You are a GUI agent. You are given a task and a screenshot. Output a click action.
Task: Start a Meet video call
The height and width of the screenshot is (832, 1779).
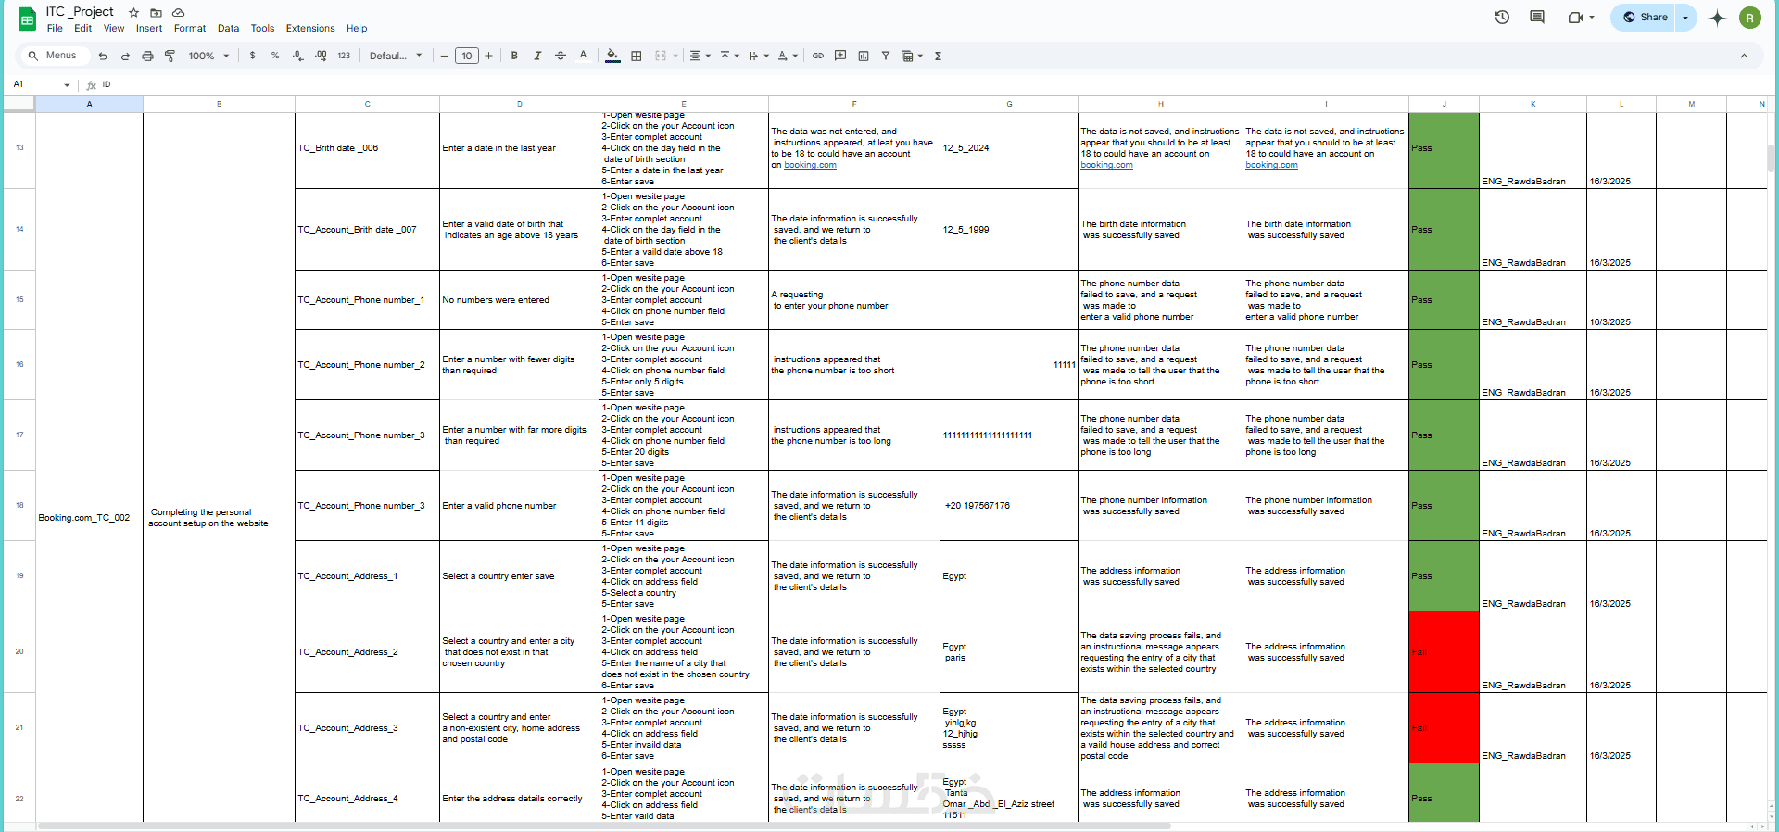(x=1580, y=18)
